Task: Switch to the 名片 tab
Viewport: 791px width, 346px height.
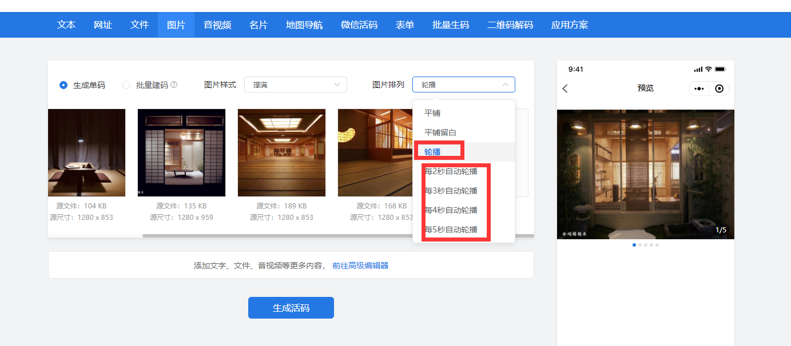Action: click(x=259, y=25)
